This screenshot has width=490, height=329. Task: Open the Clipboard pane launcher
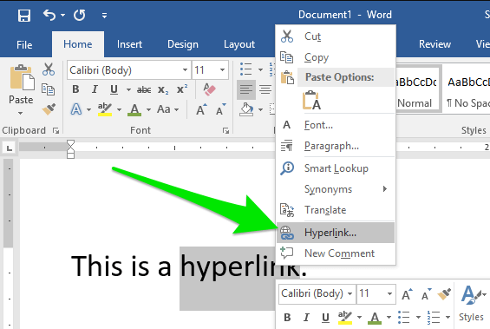pyautogui.click(x=56, y=131)
